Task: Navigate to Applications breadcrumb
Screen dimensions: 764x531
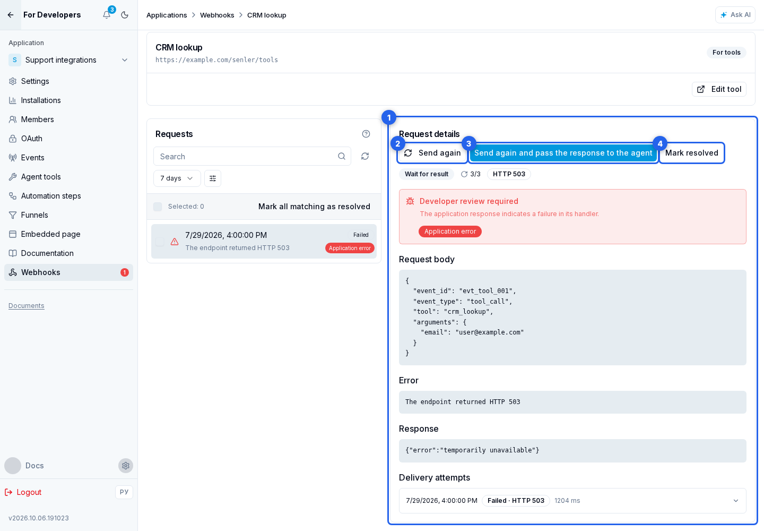Action: (x=167, y=15)
